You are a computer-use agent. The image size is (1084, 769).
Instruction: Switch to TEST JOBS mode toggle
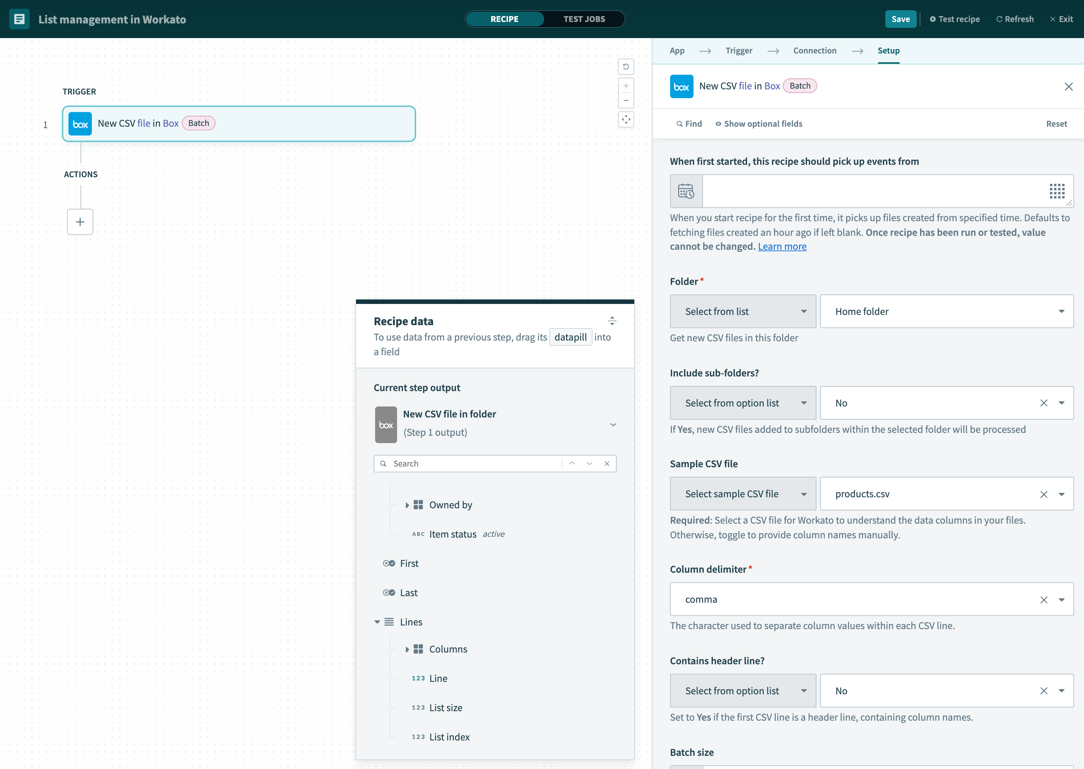tap(584, 19)
